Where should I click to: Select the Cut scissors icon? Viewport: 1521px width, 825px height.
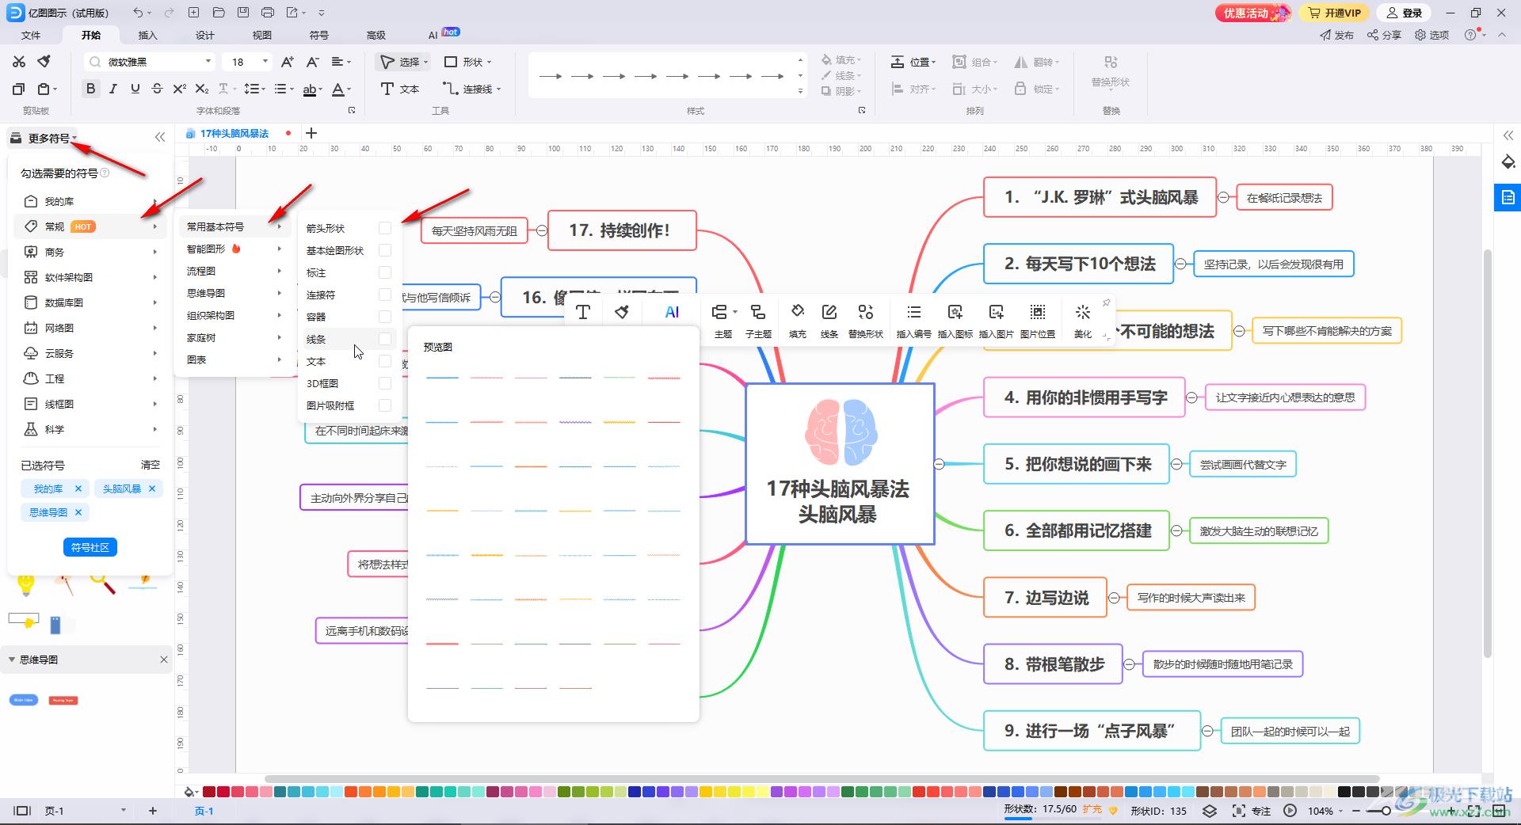[x=19, y=62]
